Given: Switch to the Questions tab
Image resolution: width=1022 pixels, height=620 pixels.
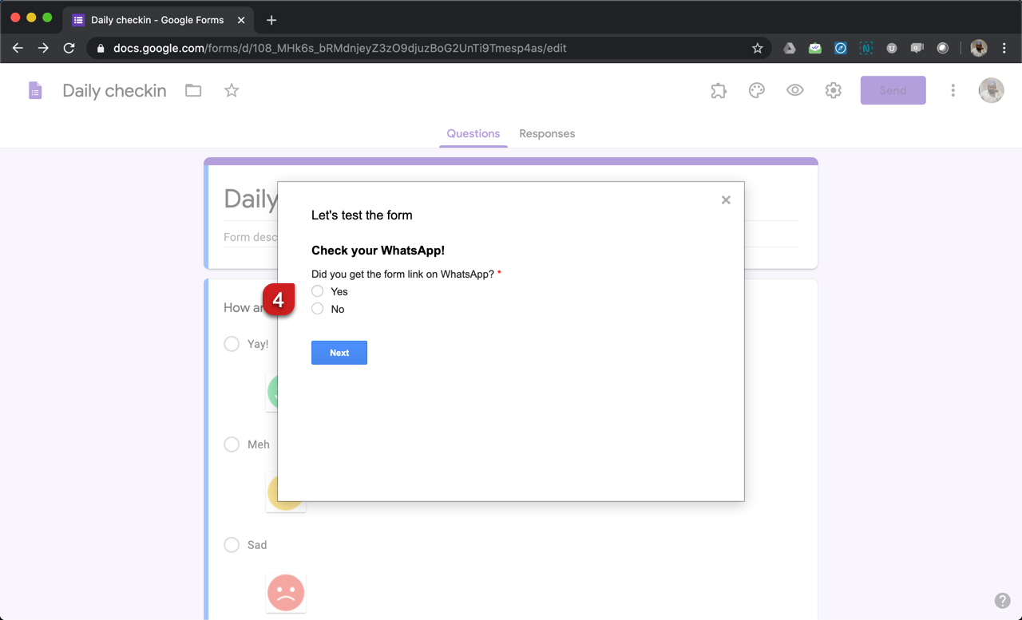Looking at the screenshot, I should pyautogui.click(x=473, y=134).
